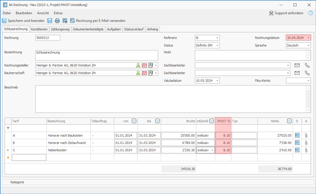Switch to the Anhang tab
This screenshot has height=194, width=316.
[153, 29]
